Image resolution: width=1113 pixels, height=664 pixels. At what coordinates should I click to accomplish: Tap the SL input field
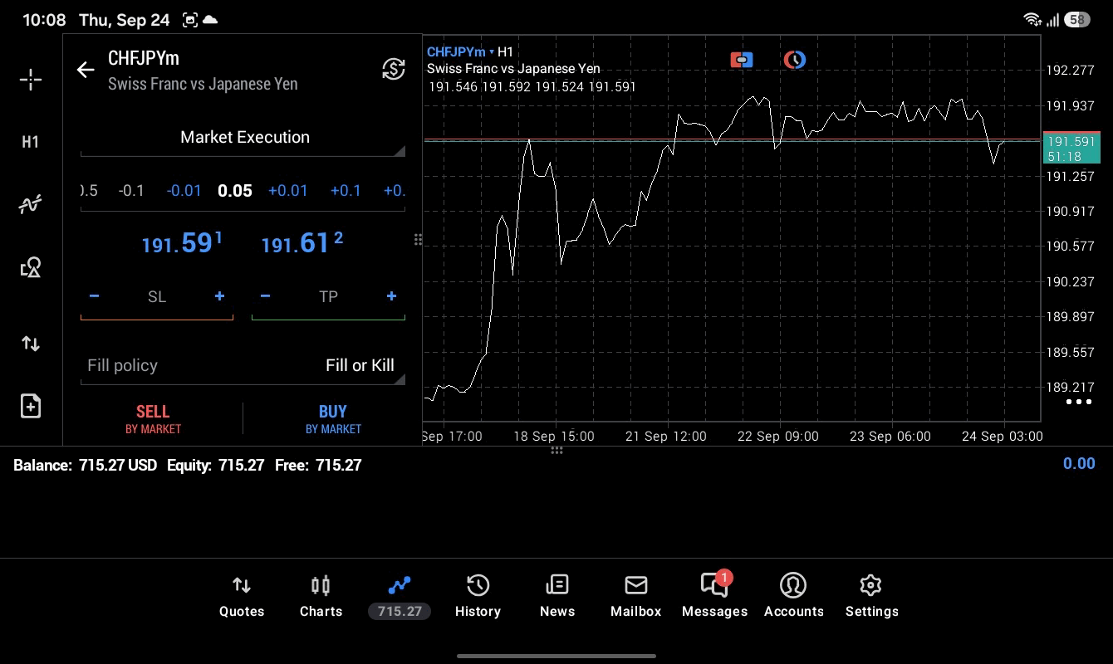pyautogui.click(x=157, y=297)
